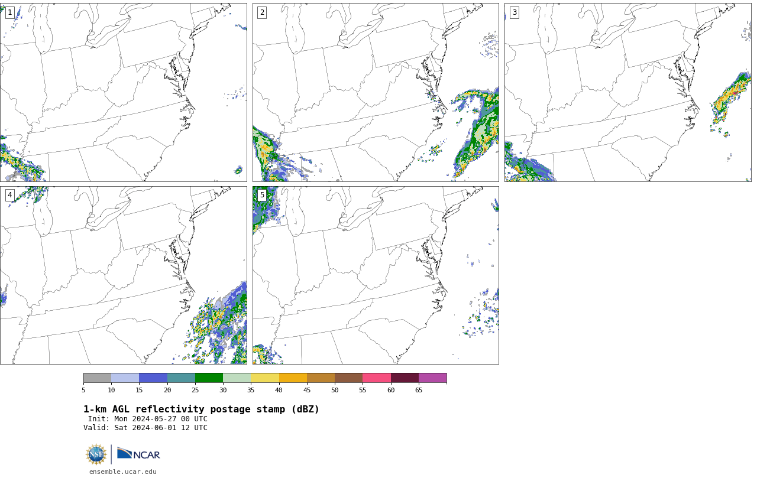Click the colorbar tick label 5
Viewport: 757px width, 478px height.
point(83,390)
